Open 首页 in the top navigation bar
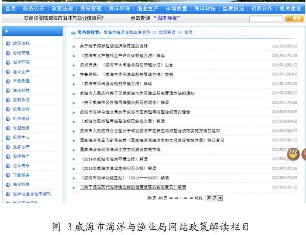This screenshot has height=235, width=306. click(10, 8)
